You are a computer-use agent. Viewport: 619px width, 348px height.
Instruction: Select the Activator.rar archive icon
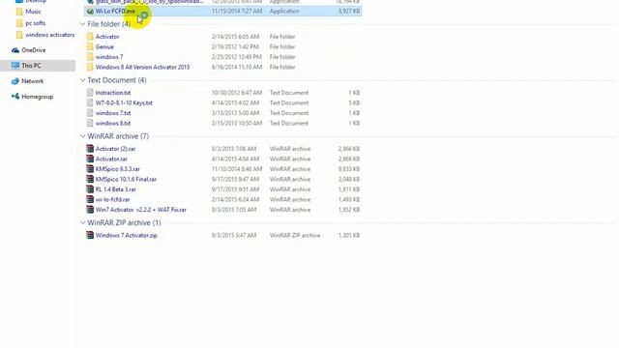[90, 159]
